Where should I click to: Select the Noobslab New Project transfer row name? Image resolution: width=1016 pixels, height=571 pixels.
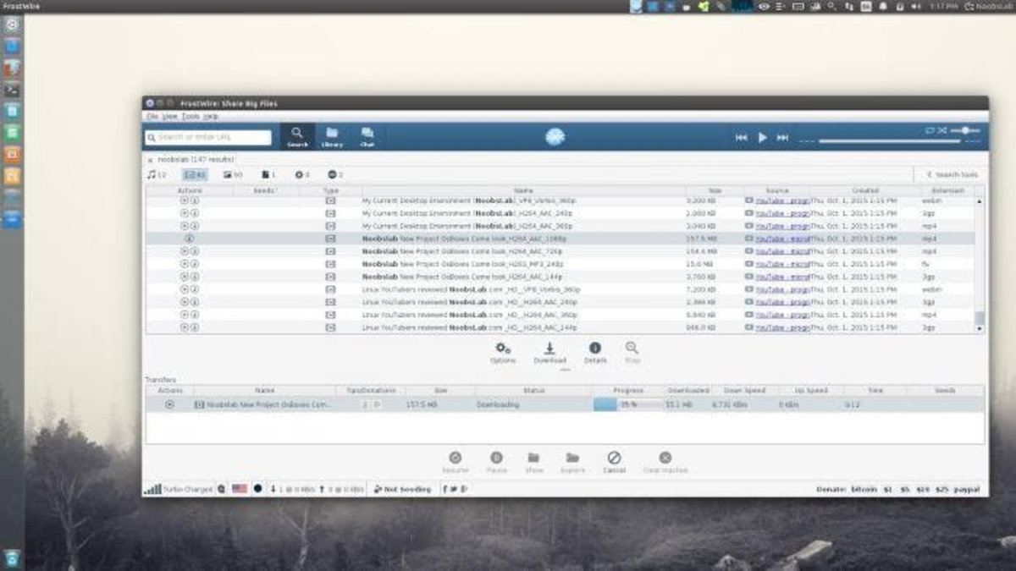269,405
